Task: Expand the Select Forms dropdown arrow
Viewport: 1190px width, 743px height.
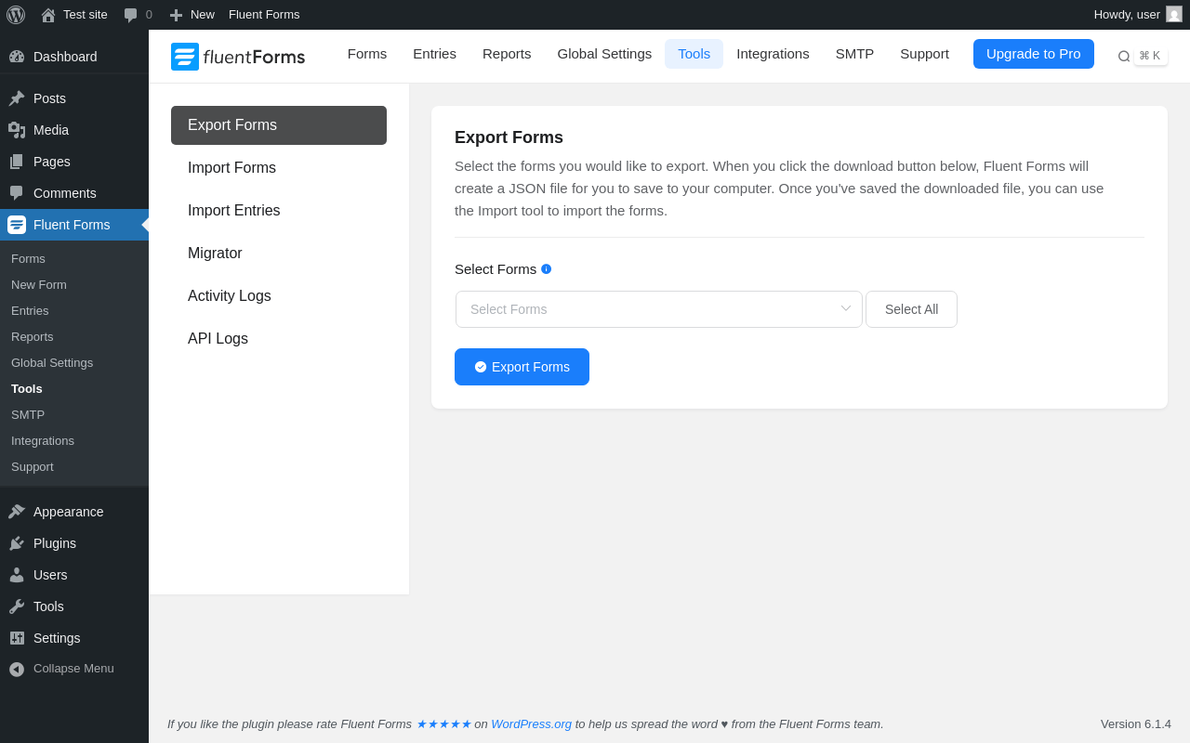Action: (846, 308)
